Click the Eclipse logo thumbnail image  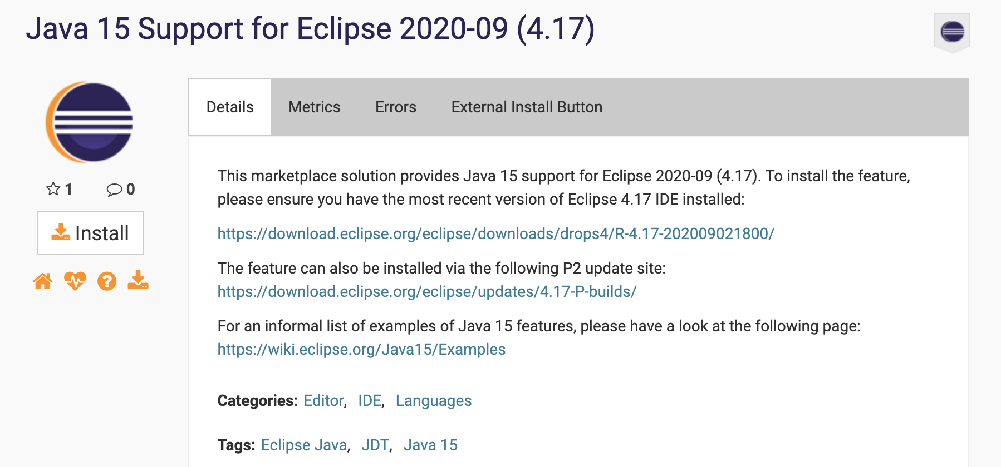[90, 122]
